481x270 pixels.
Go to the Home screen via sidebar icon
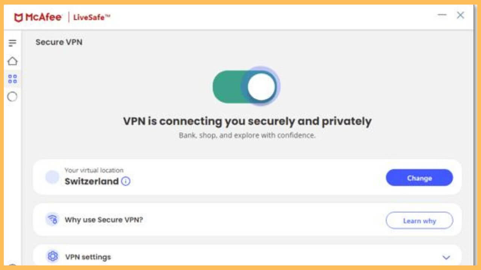pyautogui.click(x=12, y=61)
